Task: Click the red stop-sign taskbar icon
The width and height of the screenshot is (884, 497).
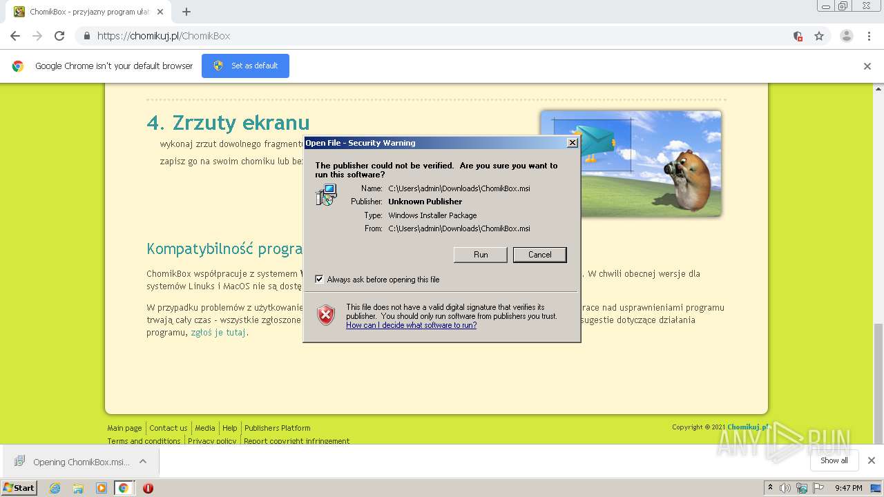Action: click(x=148, y=488)
